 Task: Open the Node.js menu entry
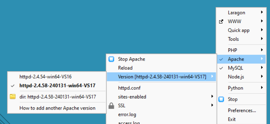(x=241, y=77)
